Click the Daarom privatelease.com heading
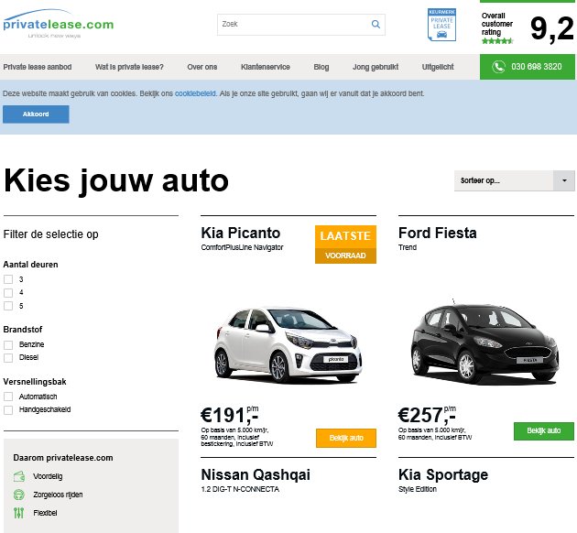577x533 pixels. click(63, 458)
